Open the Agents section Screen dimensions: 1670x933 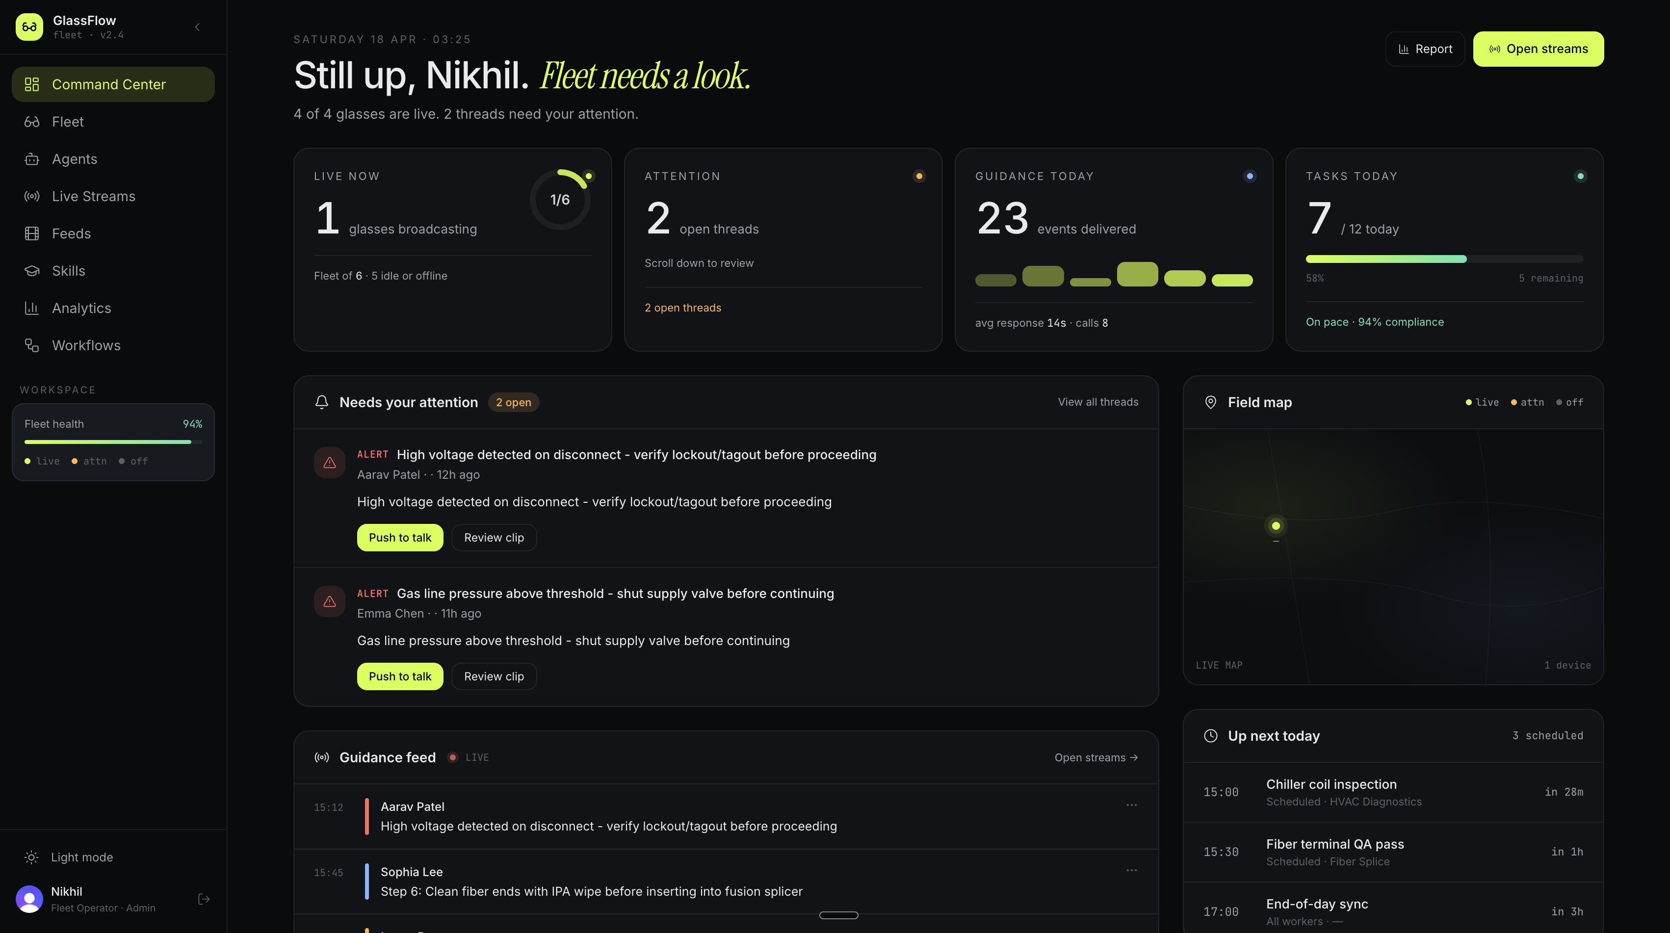pyautogui.click(x=113, y=159)
